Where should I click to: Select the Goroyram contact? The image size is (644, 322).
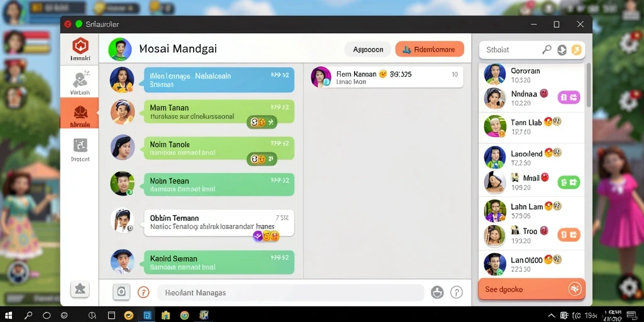point(531,75)
